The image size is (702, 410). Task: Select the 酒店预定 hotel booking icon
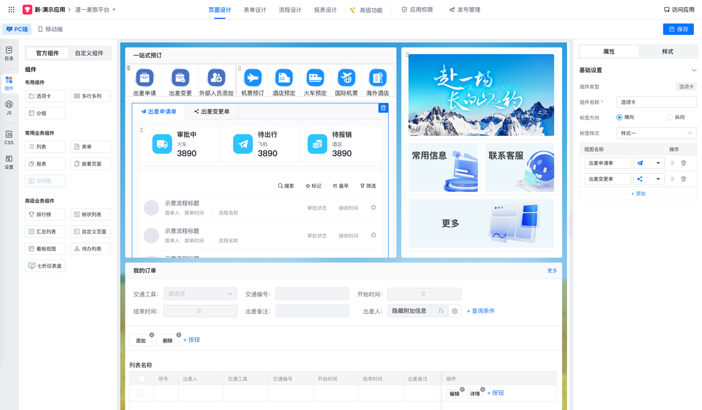click(284, 78)
